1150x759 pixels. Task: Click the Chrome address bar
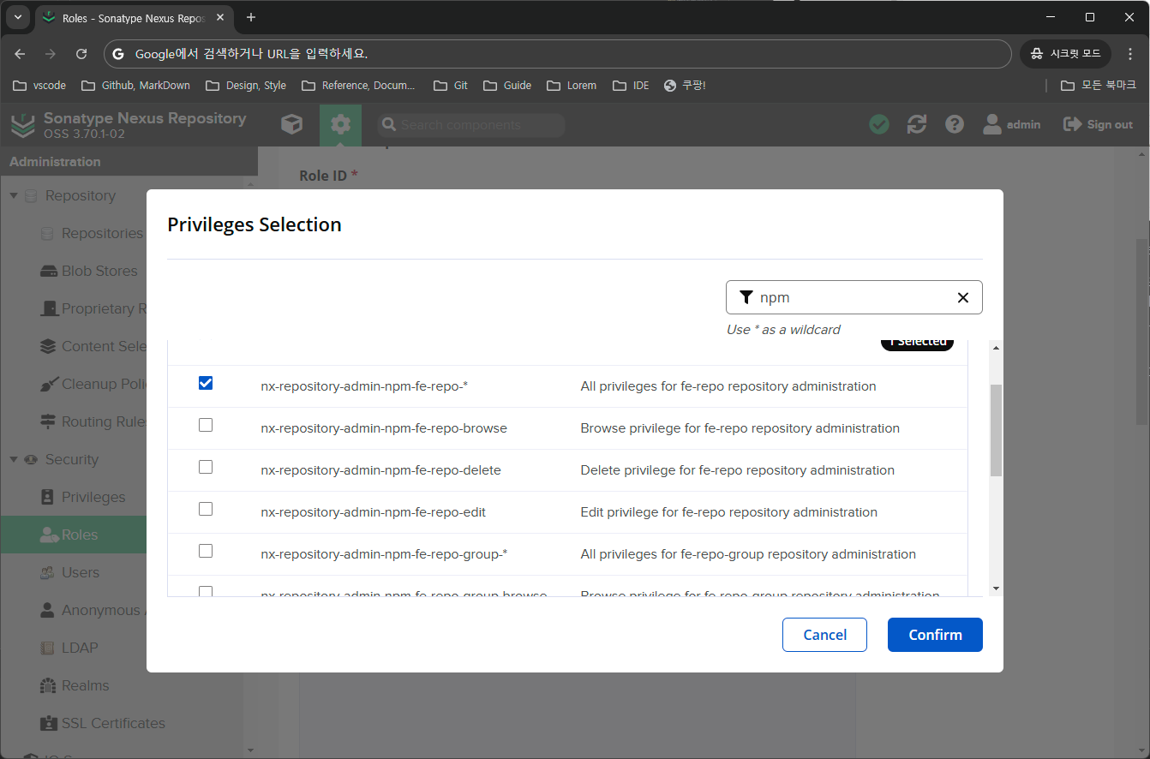click(x=557, y=53)
